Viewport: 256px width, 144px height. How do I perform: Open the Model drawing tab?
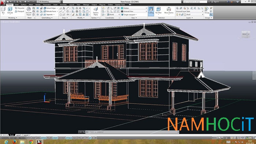(12, 135)
